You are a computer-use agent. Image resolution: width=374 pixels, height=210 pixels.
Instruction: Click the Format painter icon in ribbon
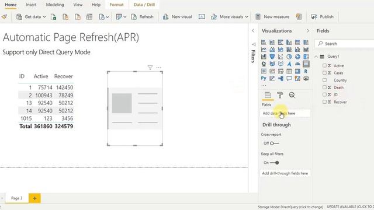tap(4, 17)
